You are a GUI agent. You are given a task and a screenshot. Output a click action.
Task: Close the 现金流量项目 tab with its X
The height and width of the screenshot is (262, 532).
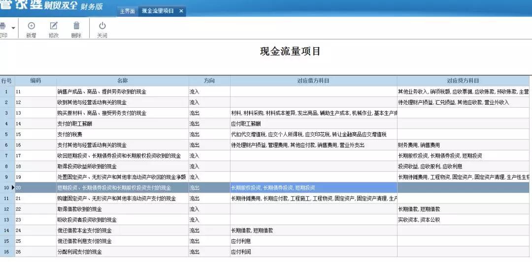[x=181, y=11]
